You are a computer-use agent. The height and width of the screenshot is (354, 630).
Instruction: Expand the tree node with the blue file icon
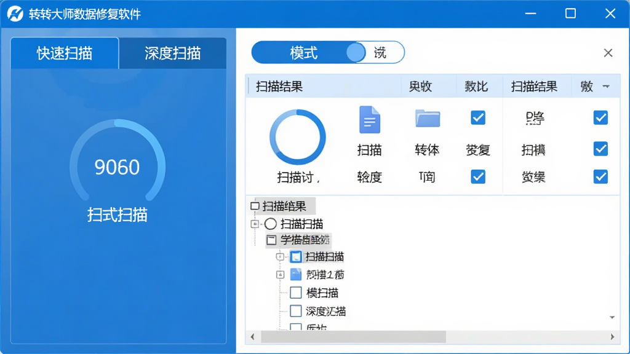[x=280, y=275]
